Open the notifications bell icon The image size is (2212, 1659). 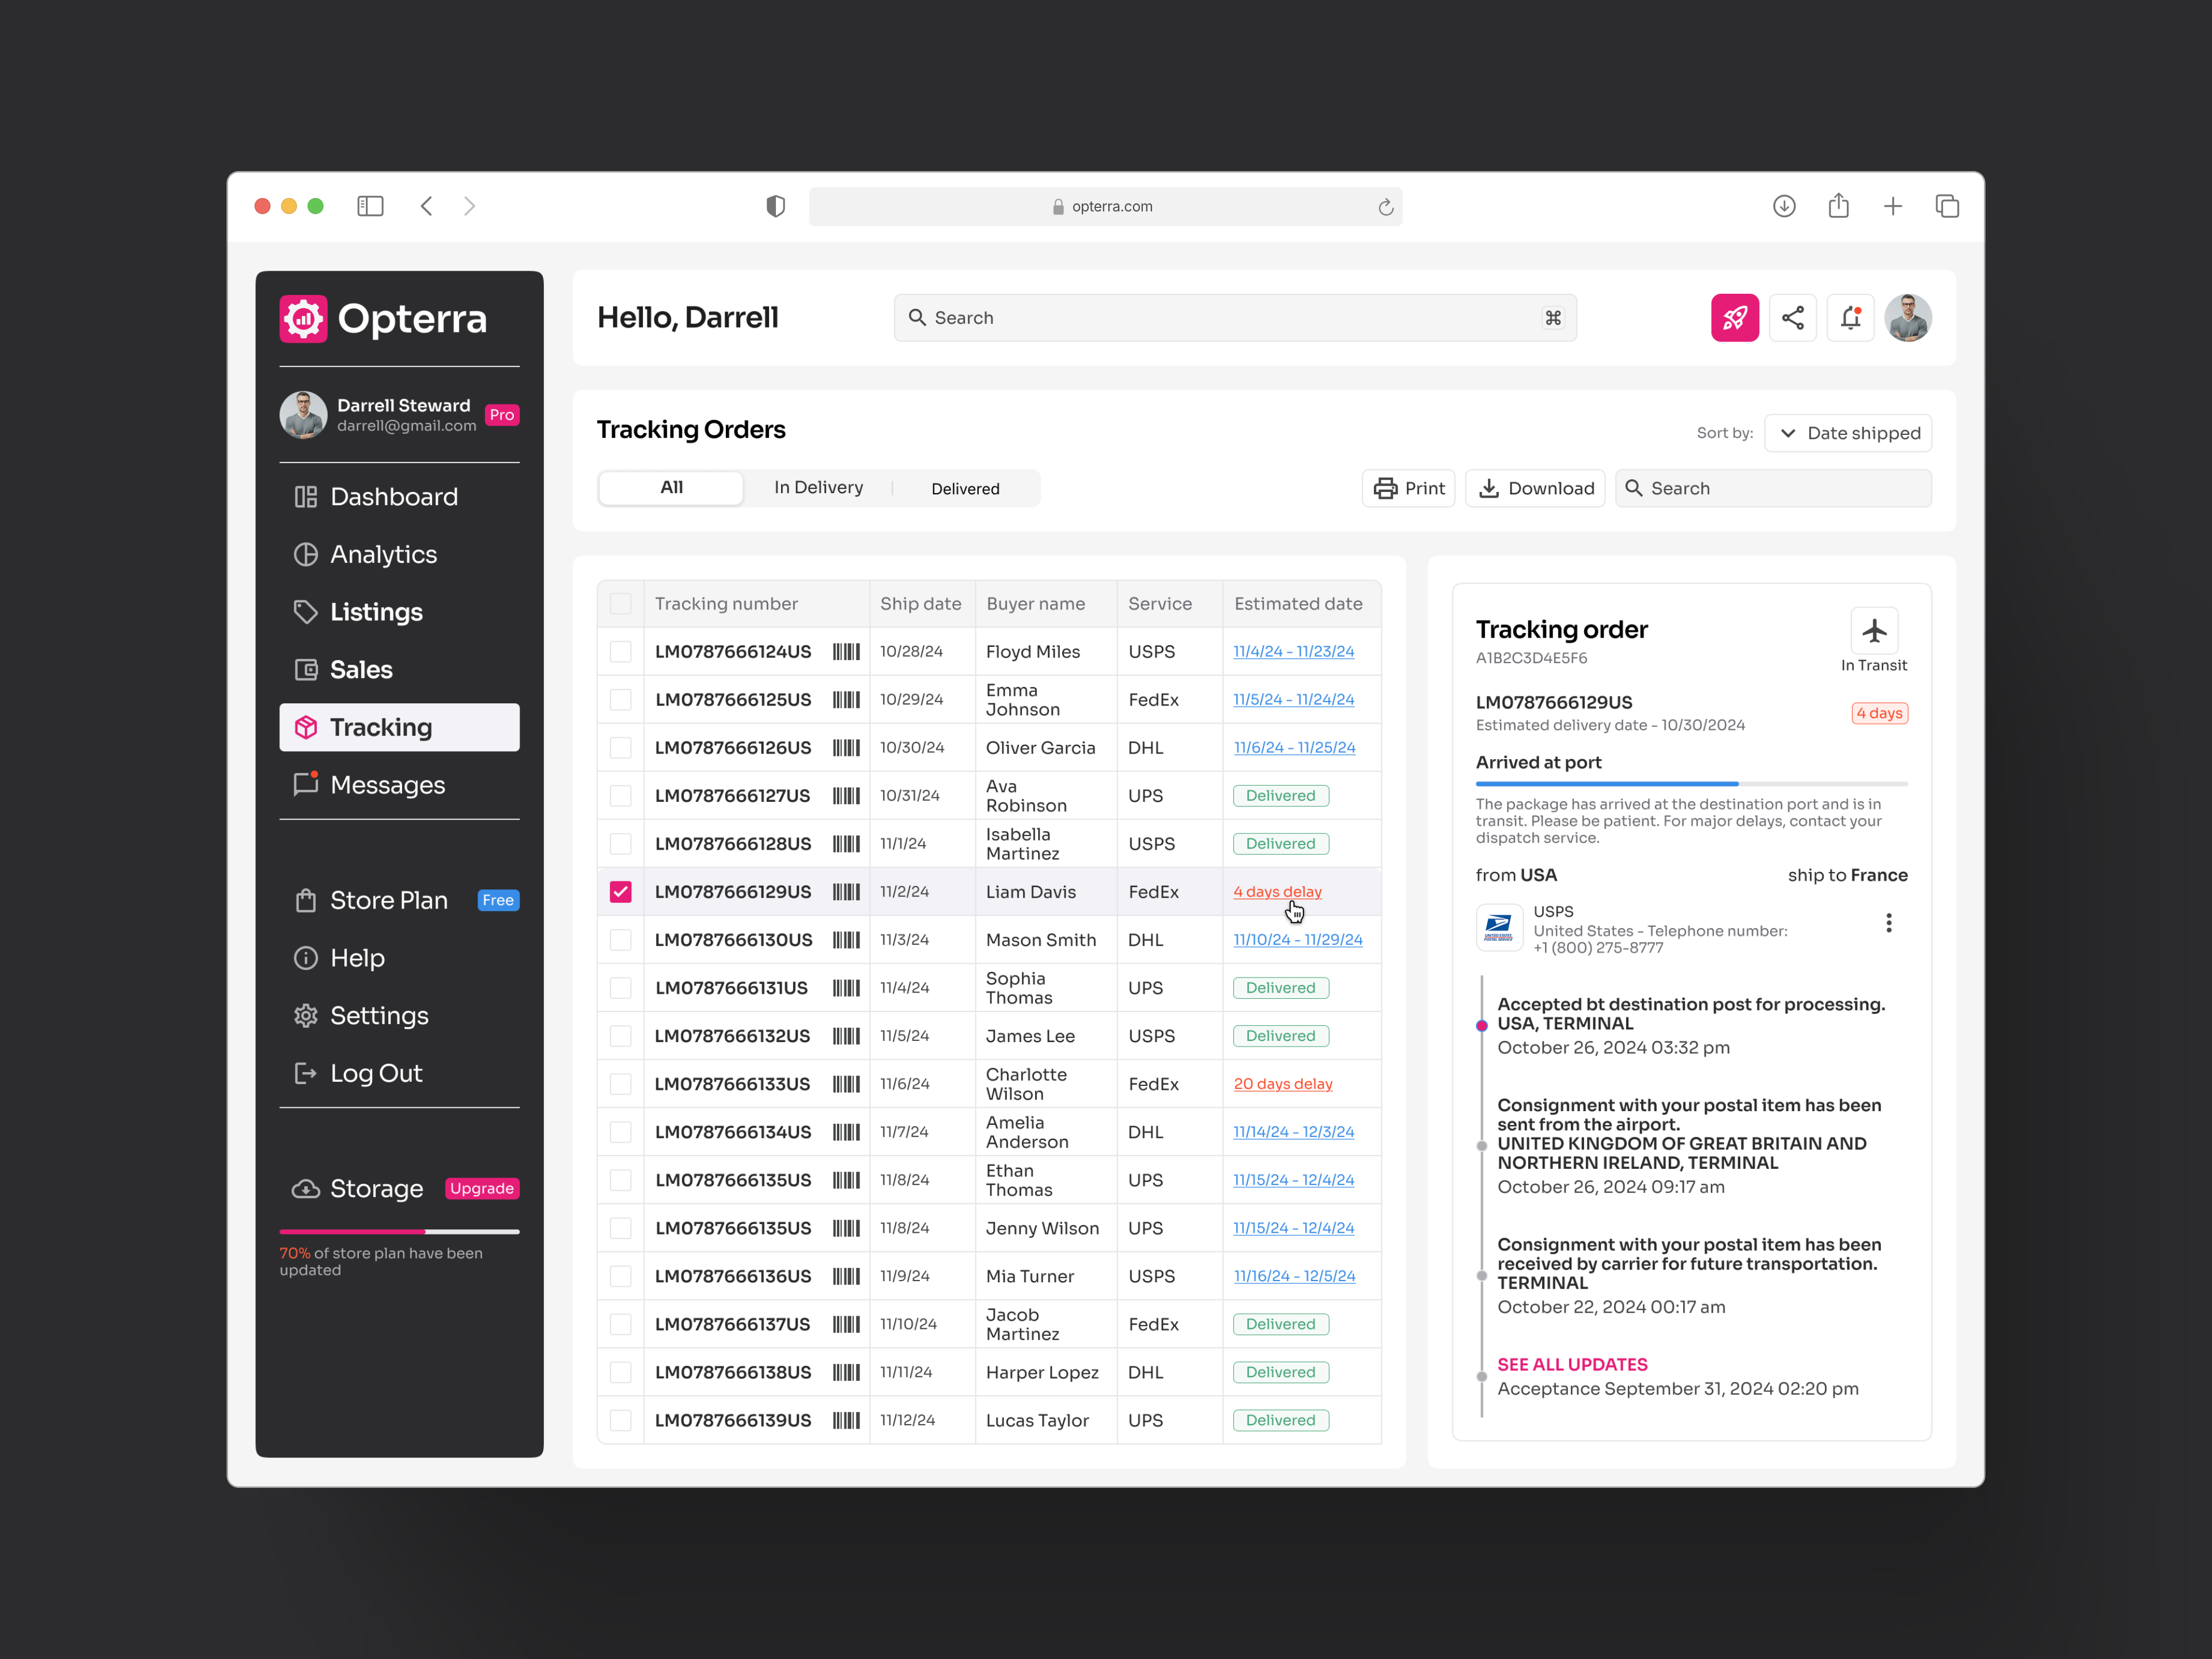1850,318
